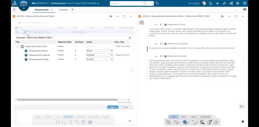Open the communities icon in top bar
Viewport: 259px width, 127px height.
tap(238, 3)
